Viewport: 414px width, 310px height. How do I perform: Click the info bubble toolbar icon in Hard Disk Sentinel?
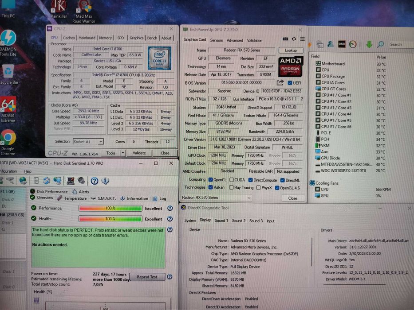pos(105,181)
